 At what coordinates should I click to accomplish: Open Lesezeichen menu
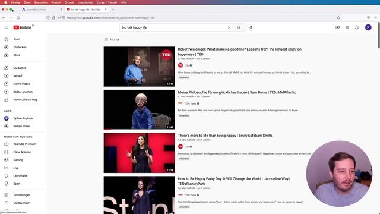[85, 2]
